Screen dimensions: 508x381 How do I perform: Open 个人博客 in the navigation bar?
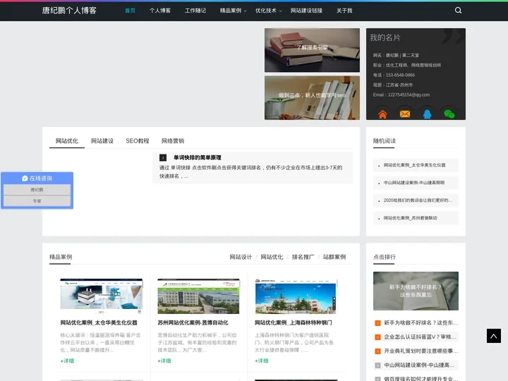[160, 11]
